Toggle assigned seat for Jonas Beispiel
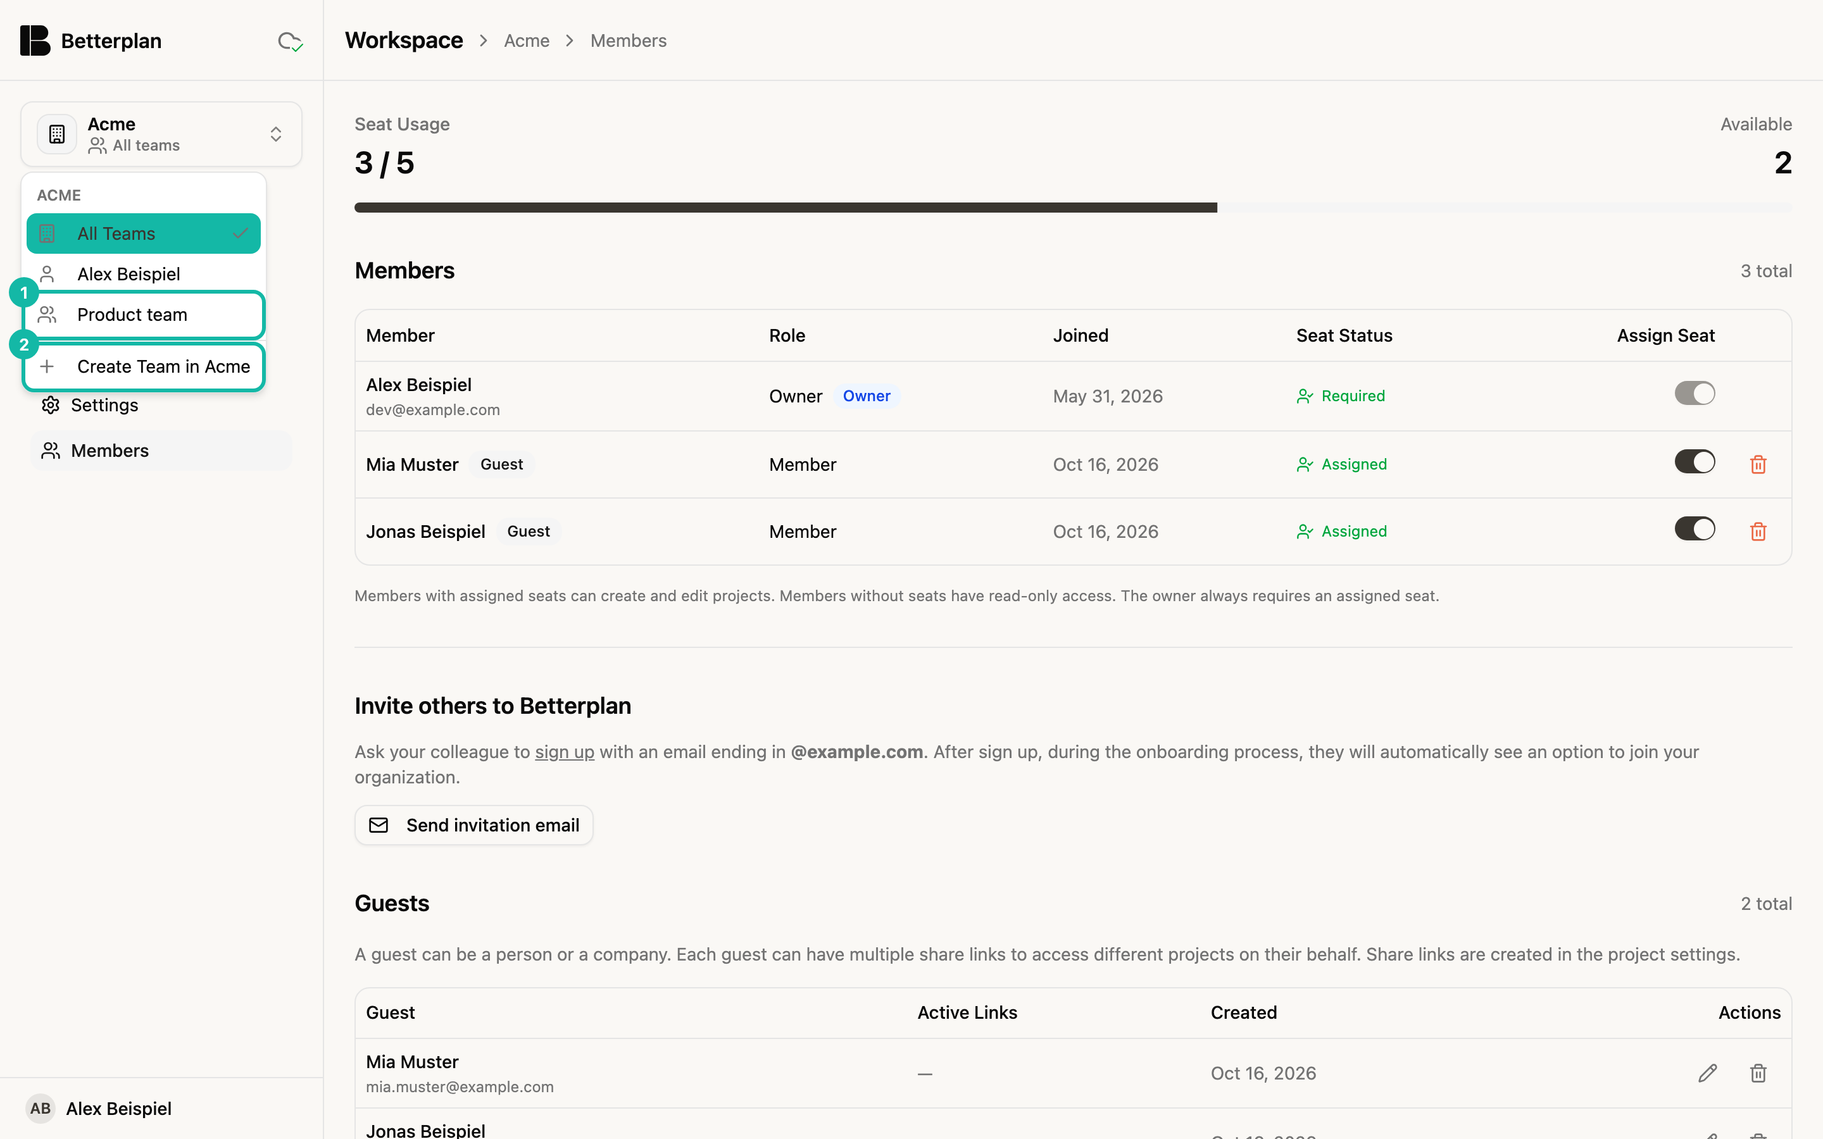Viewport: 1823px width, 1139px height. click(1694, 528)
